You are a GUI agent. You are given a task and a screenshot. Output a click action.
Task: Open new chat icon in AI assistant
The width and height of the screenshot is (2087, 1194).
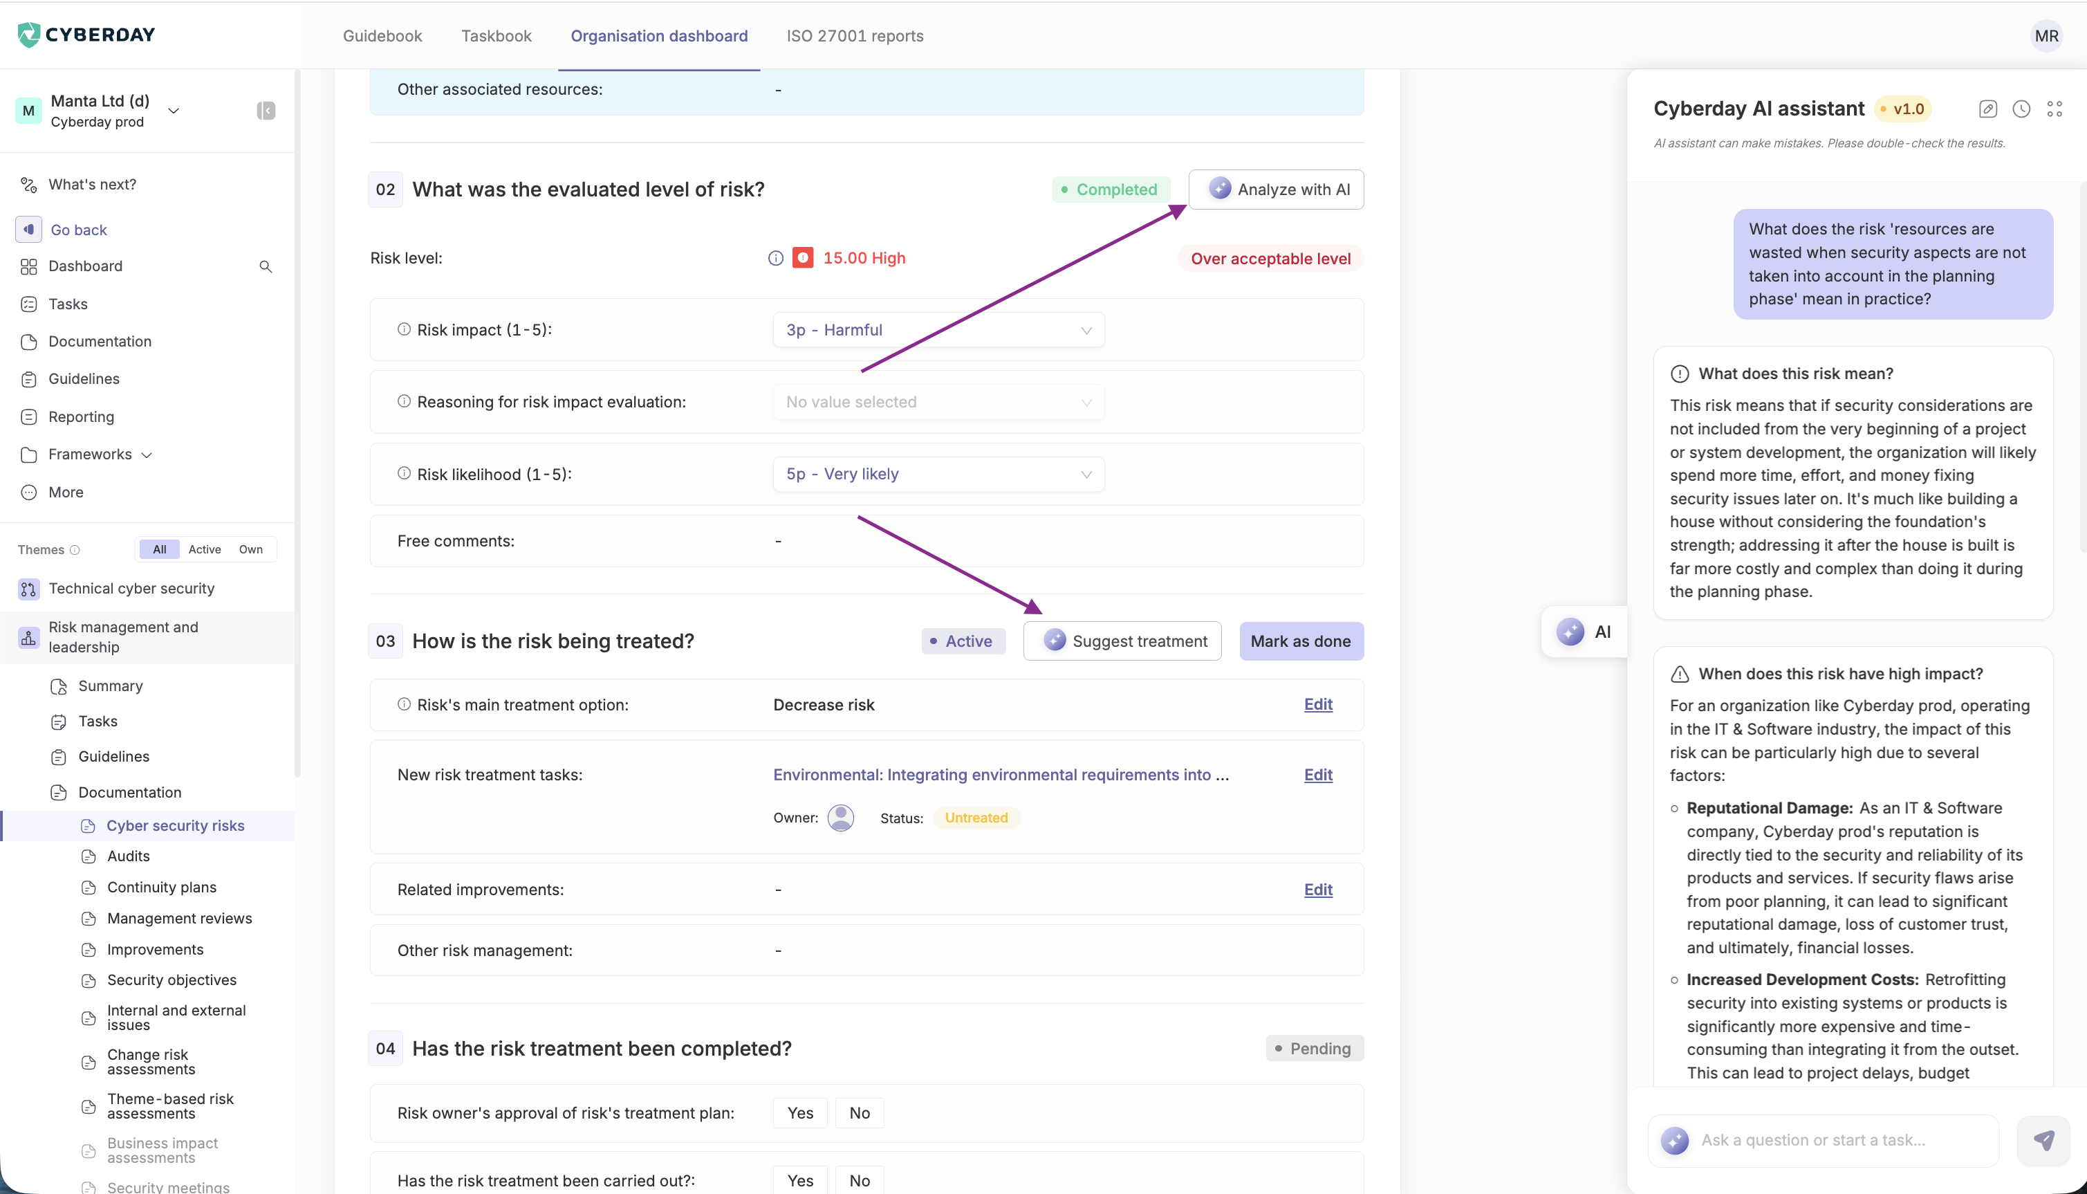coord(1987,109)
